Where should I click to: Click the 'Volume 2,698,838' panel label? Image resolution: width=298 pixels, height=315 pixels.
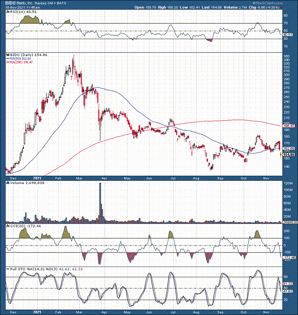click(x=27, y=183)
